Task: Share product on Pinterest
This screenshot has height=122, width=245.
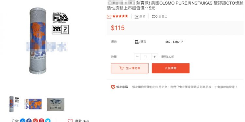Action: coord(41,121)
